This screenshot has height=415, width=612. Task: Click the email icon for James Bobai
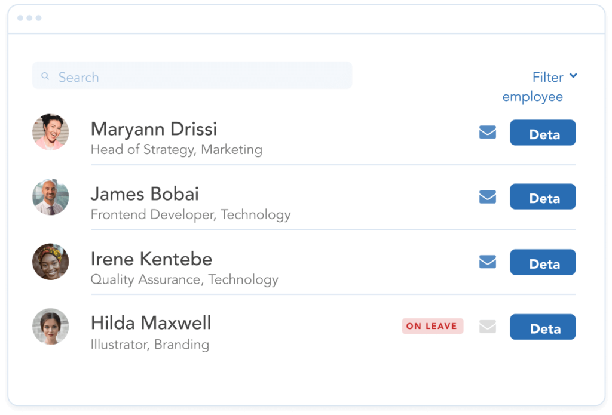click(x=488, y=196)
